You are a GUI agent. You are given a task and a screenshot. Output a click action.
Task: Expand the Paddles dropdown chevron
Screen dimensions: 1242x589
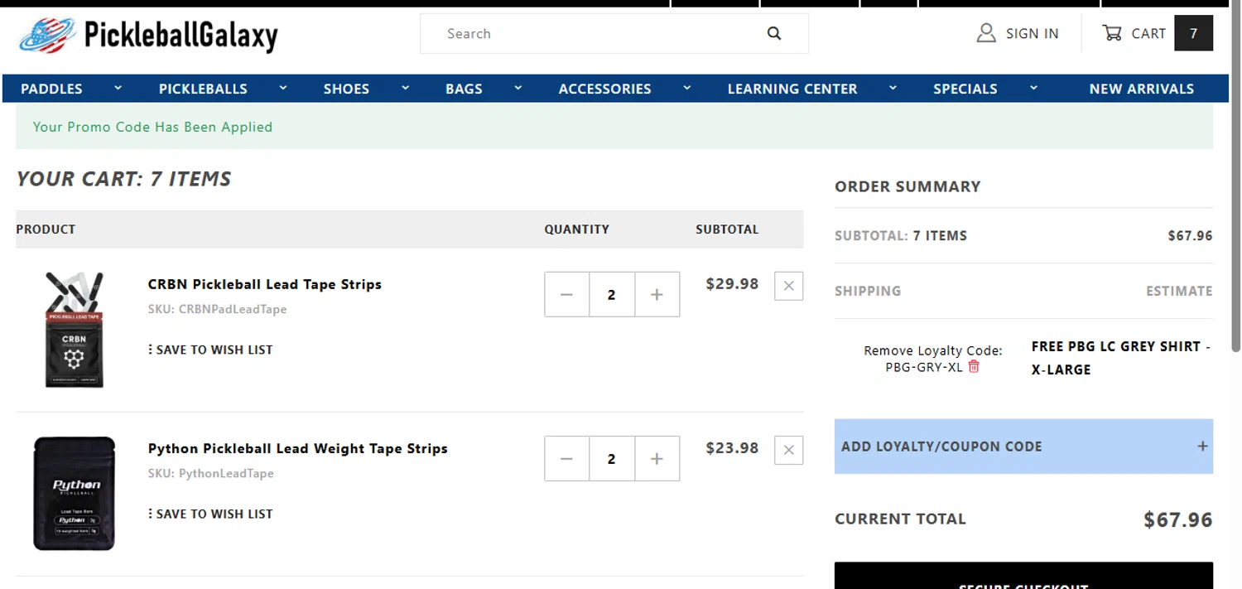click(118, 88)
